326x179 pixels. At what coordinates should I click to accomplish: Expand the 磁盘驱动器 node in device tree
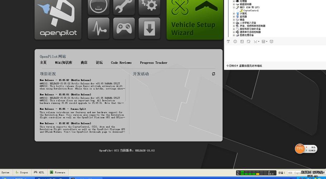pyautogui.click(x=234, y=4)
